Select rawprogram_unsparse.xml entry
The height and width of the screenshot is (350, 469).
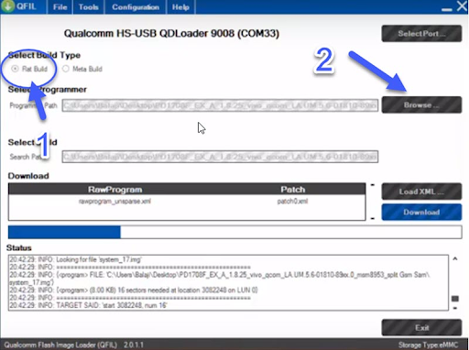point(115,202)
